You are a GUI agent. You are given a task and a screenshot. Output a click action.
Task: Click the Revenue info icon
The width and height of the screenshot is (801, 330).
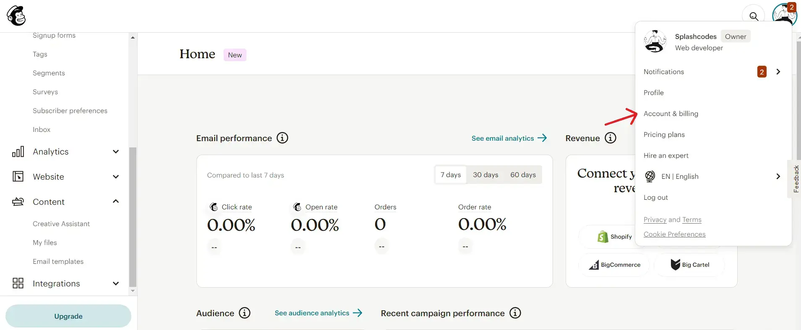(x=611, y=138)
